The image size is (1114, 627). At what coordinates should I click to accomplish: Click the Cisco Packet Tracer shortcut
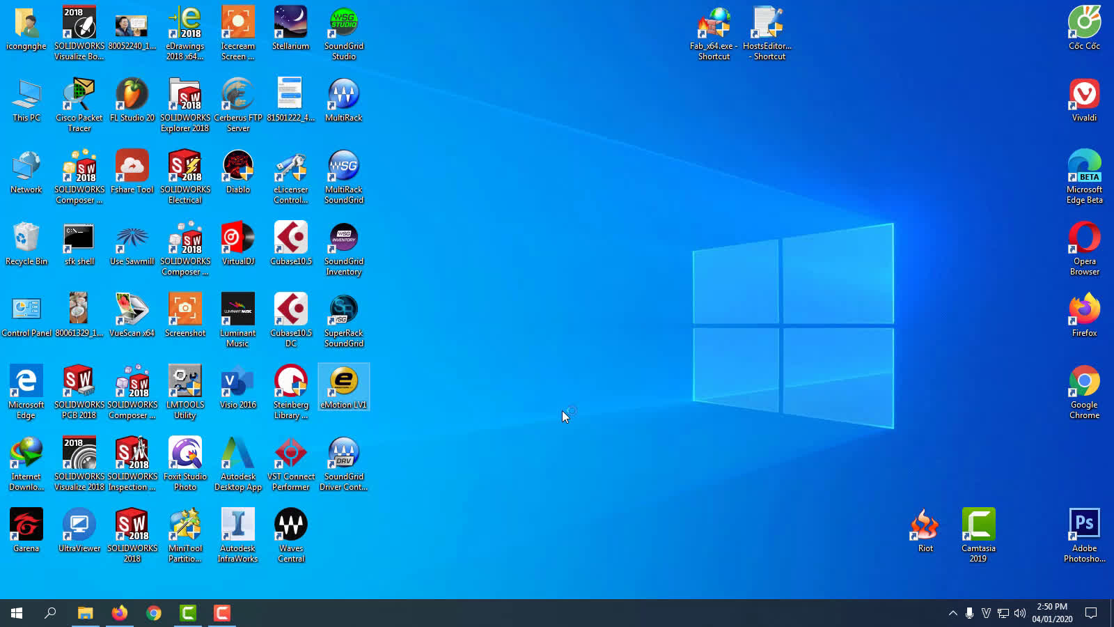tap(79, 105)
